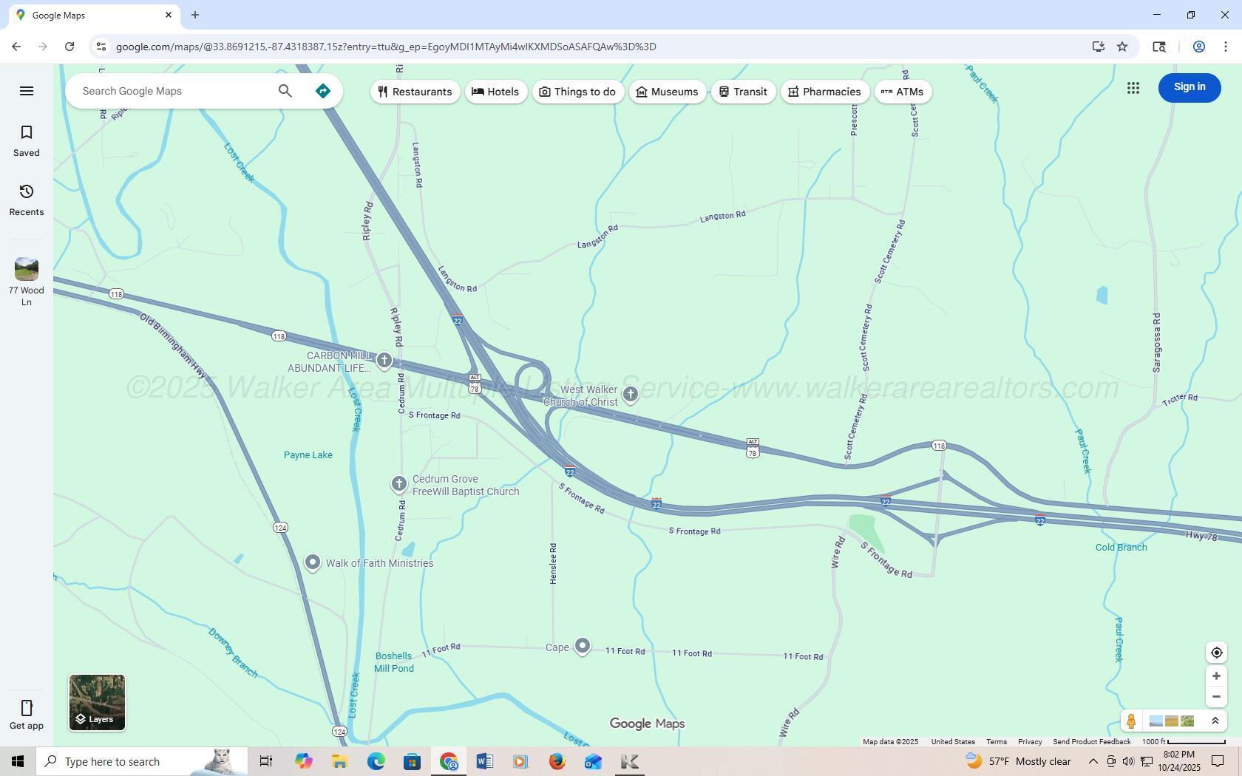
Task: Open the Saved places panel
Action: 27,140
